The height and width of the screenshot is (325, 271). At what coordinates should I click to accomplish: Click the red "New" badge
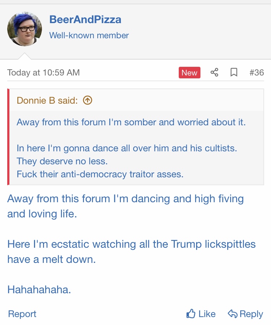(x=189, y=73)
